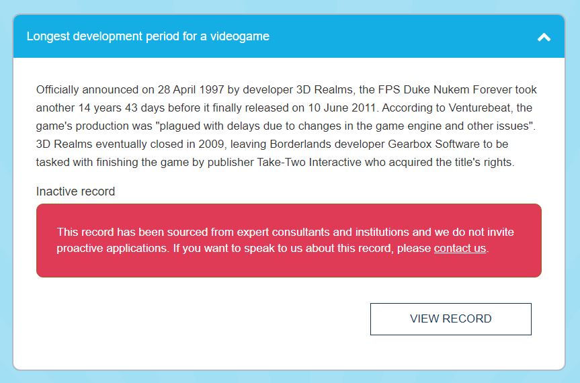Collapse the accordion using the chevron icon
Screen dimensions: 580x383
pos(544,37)
